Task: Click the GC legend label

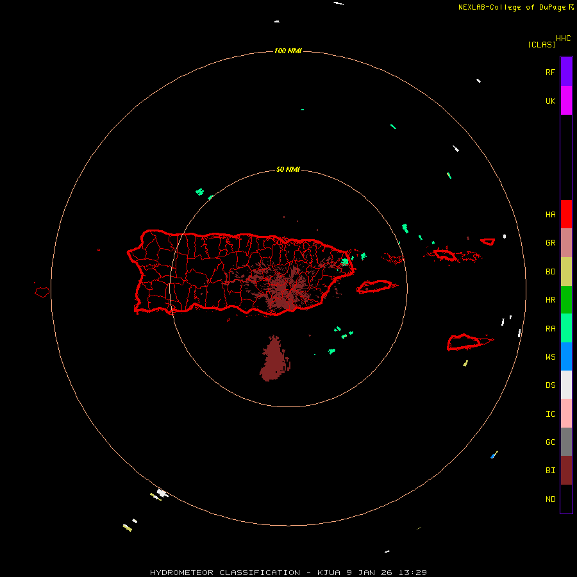Action: click(x=550, y=442)
